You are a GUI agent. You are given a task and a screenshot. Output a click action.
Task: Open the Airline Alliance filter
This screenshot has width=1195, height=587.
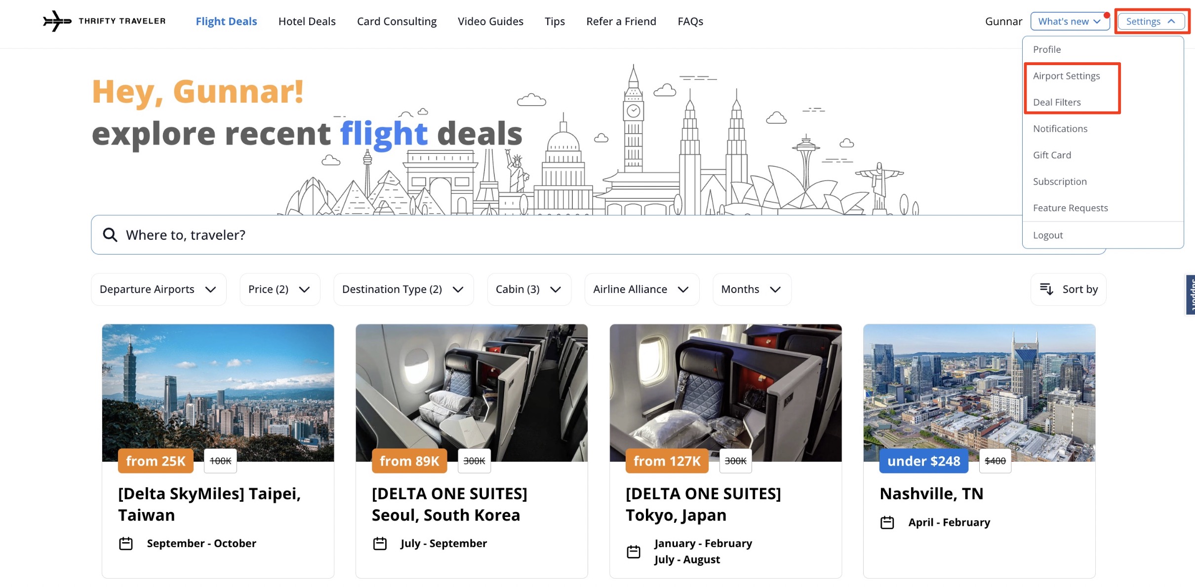point(641,289)
